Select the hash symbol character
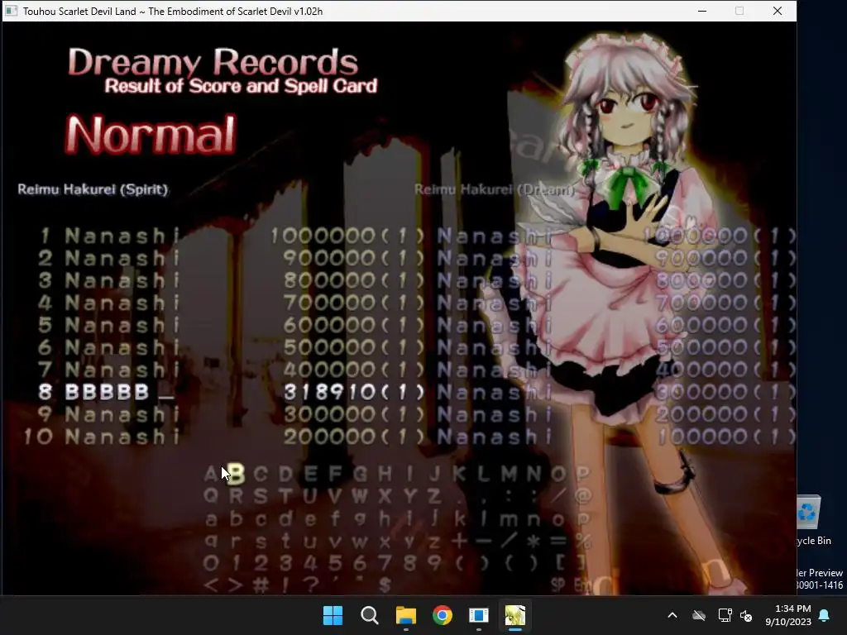The height and width of the screenshot is (635, 847). pyautogui.click(x=261, y=585)
